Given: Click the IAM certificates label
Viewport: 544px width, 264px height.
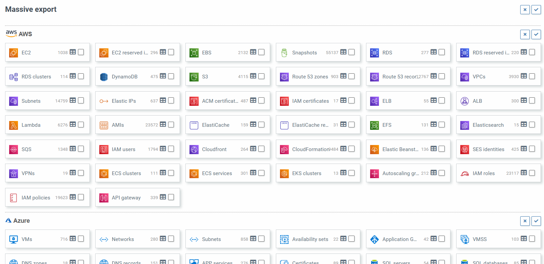Looking at the screenshot, I should [310, 101].
